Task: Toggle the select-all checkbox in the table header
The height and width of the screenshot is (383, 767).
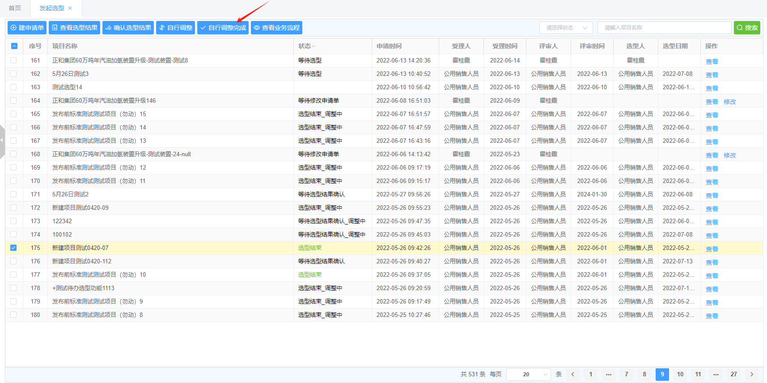Action: click(x=14, y=46)
